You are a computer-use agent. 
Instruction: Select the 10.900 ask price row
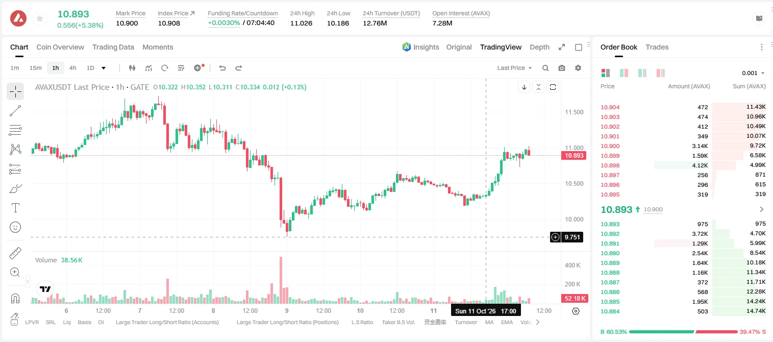coord(683,146)
